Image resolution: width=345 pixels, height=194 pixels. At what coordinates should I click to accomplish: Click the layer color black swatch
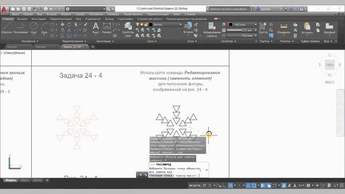click(x=151, y=24)
